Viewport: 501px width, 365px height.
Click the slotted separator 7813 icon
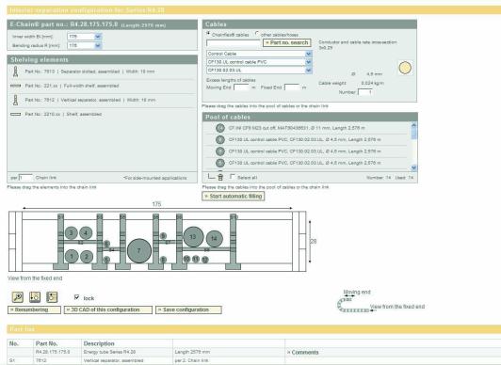coord(15,71)
